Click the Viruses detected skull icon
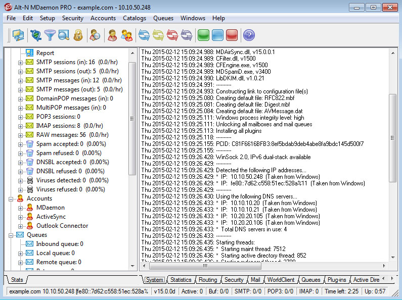The width and height of the screenshot is (402, 300). tap(30, 180)
